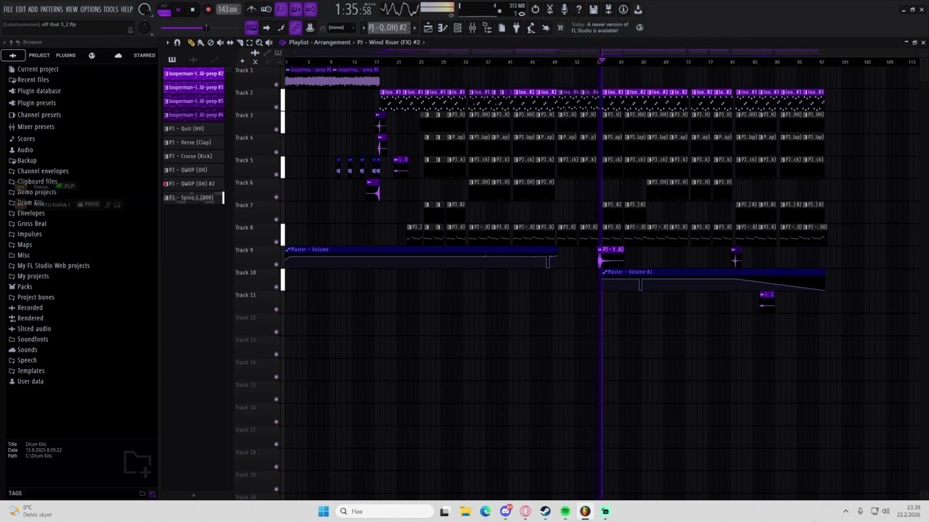This screenshot has width=929, height=522.
Task: Open the plugin picker plug icon
Action: 516,28
